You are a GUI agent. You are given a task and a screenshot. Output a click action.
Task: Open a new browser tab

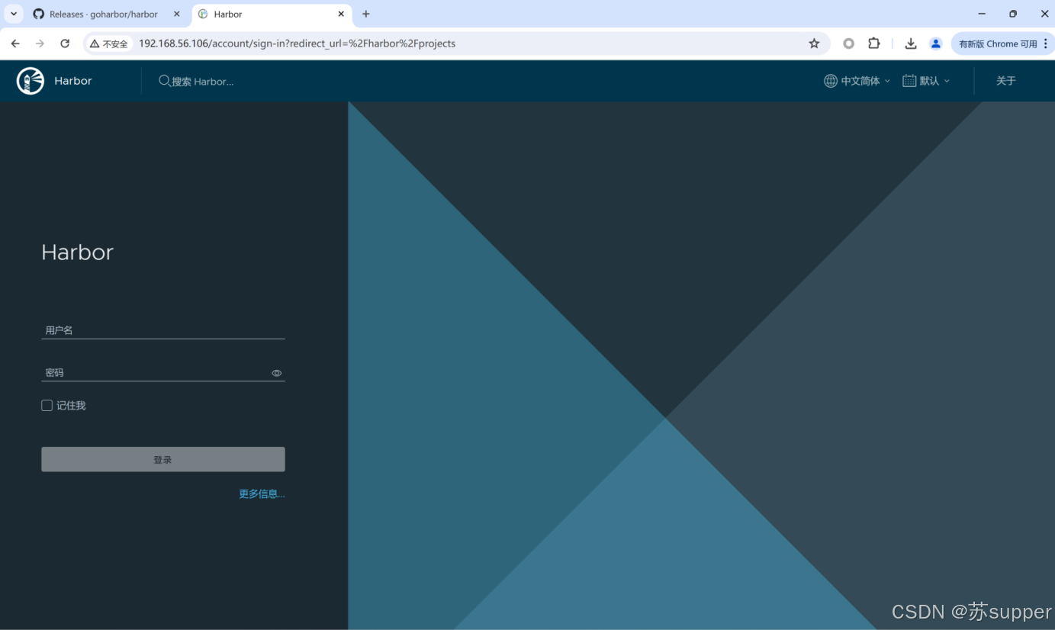click(x=366, y=14)
